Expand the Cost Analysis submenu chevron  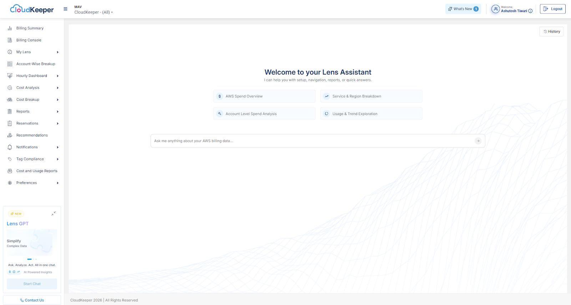pyautogui.click(x=57, y=88)
